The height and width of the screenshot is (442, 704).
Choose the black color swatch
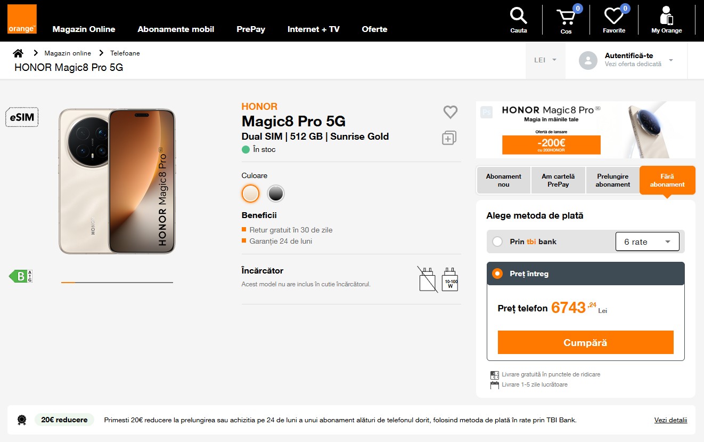tap(276, 194)
